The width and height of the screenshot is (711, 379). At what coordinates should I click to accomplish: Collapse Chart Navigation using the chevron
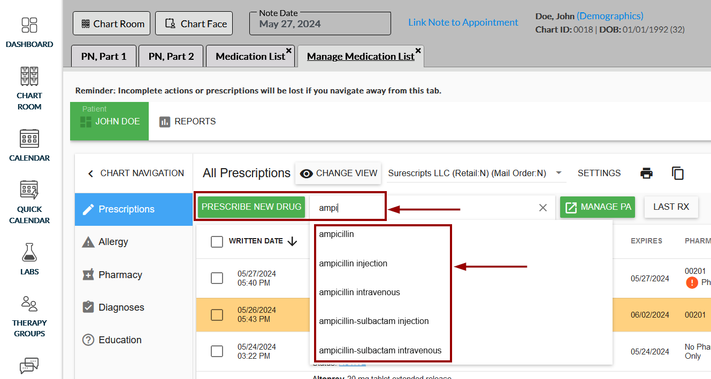click(x=90, y=173)
